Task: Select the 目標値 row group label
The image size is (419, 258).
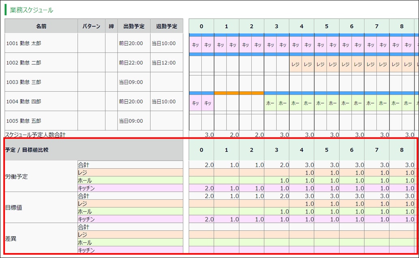Action: click(x=14, y=207)
